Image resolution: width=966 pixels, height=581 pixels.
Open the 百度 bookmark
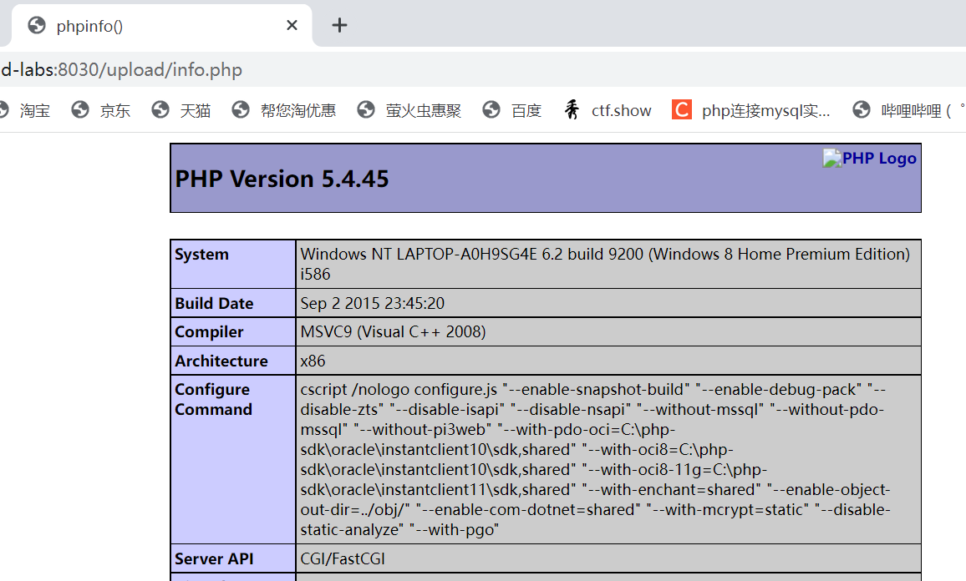[x=512, y=110]
